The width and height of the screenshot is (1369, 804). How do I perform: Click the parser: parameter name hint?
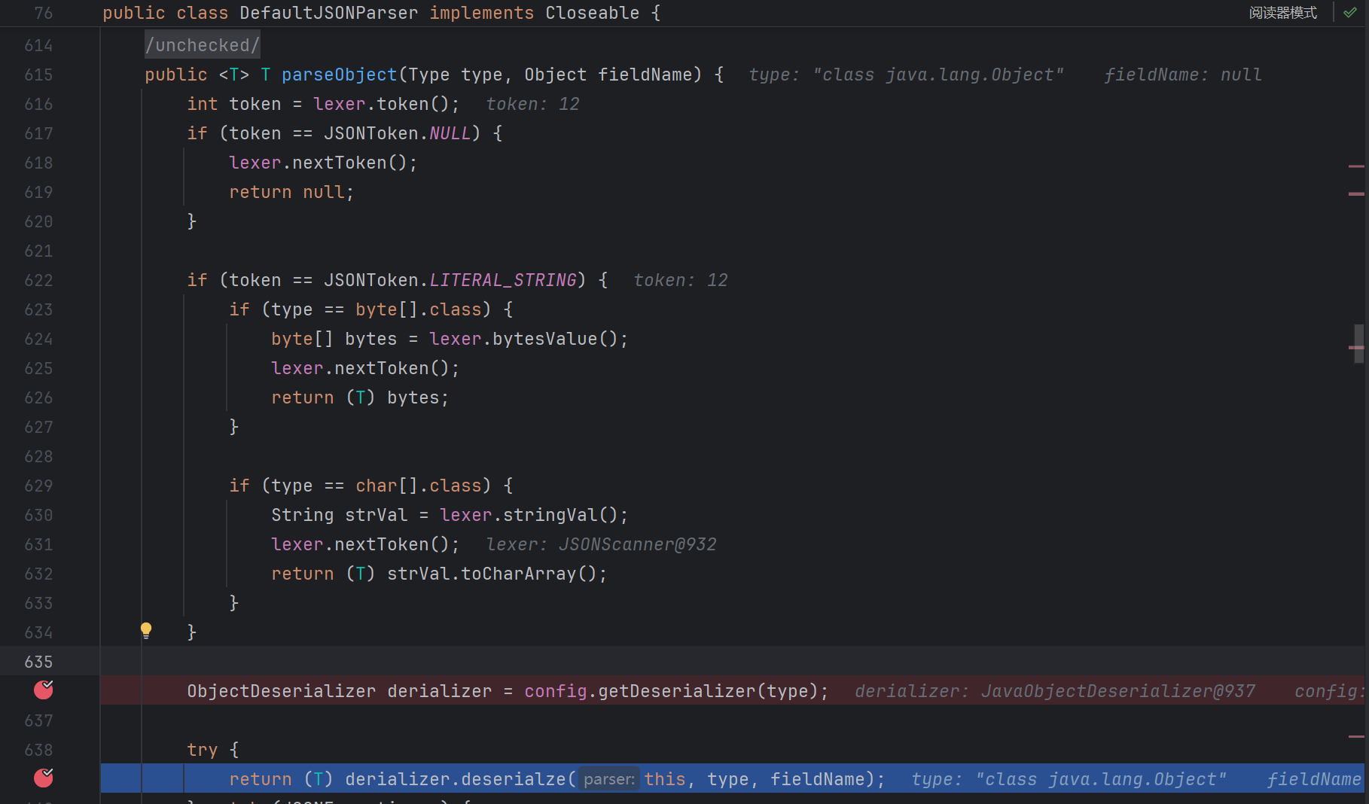click(x=609, y=779)
